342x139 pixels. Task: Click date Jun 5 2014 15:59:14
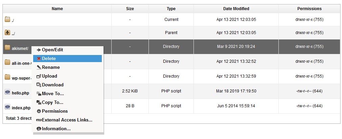[236, 106]
